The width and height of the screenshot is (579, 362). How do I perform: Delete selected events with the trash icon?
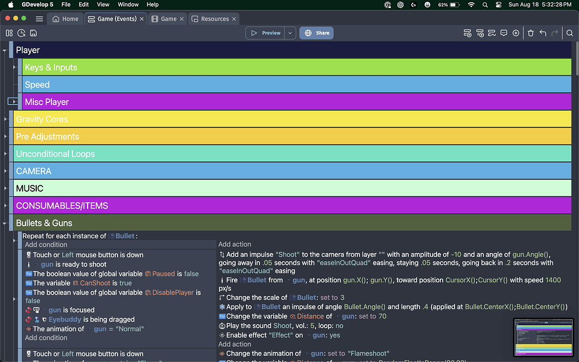tap(530, 33)
